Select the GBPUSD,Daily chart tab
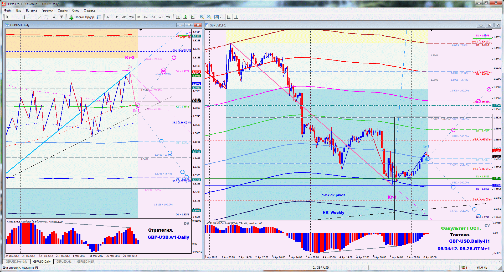Viewport: 504px width, 272px height. tap(42, 262)
